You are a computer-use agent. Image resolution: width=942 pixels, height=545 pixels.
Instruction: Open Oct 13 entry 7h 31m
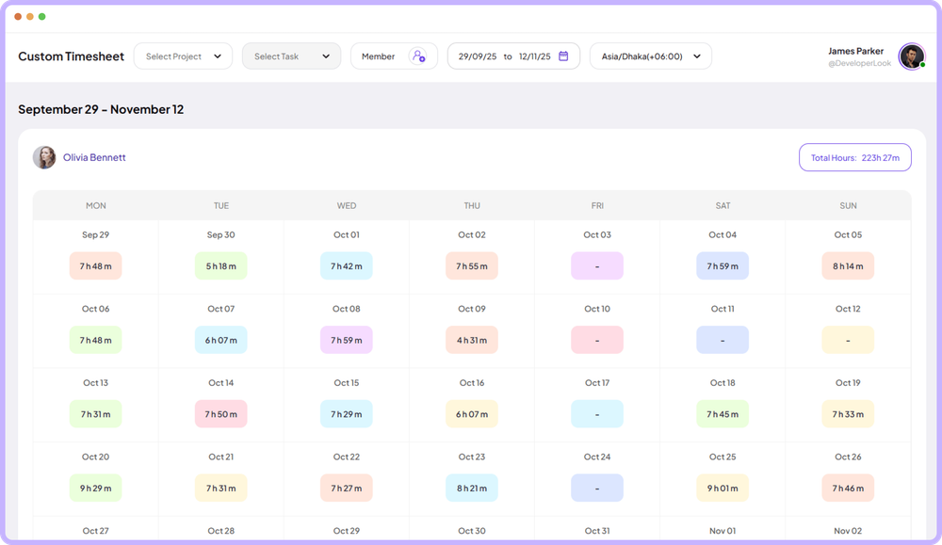[x=95, y=414]
